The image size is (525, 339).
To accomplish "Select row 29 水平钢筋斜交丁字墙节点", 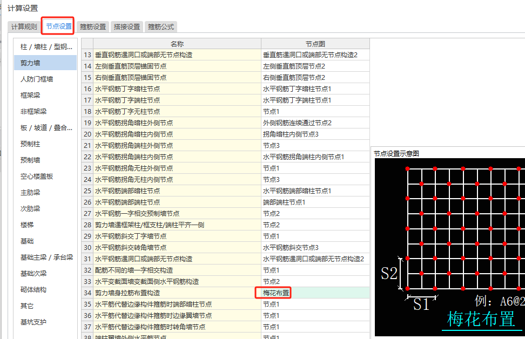I will point(226,236).
